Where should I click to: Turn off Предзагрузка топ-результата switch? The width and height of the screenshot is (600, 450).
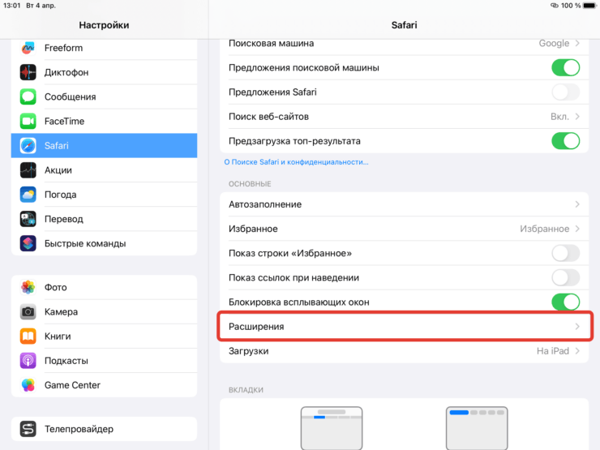[566, 141]
